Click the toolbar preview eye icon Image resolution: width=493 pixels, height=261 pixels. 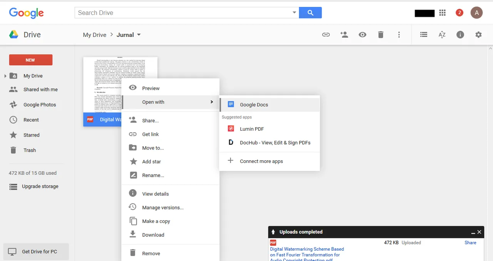point(362,35)
